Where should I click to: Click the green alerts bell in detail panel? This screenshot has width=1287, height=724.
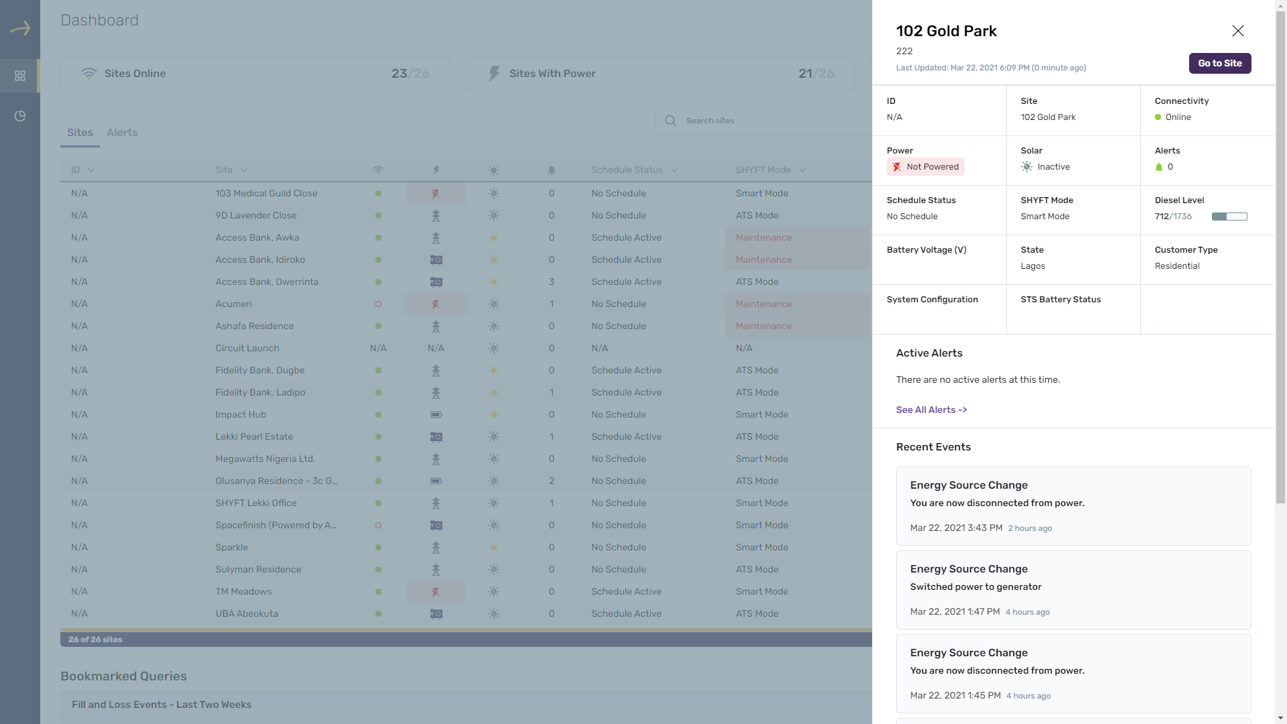click(1159, 168)
